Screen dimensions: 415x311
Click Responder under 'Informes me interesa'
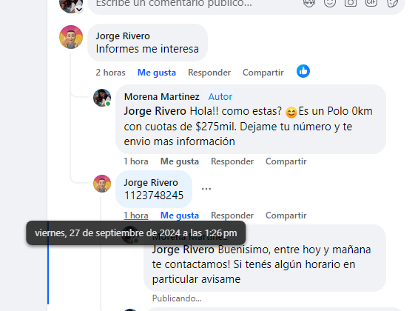click(209, 73)
